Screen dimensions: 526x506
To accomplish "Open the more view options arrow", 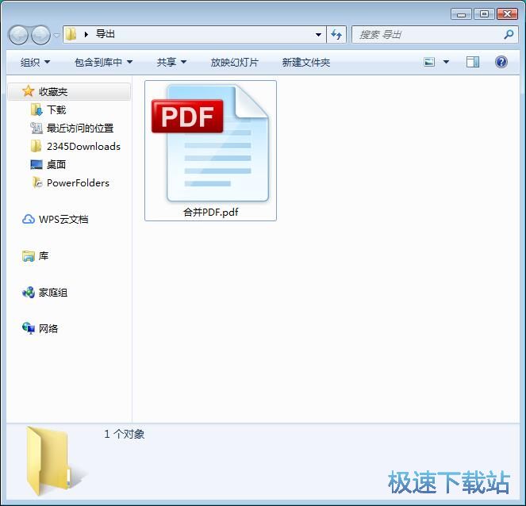I will [446, 62].
